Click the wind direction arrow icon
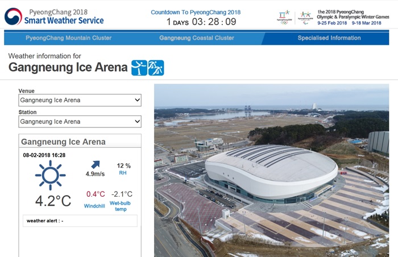The image size is (398, 257). coord(95,165)
